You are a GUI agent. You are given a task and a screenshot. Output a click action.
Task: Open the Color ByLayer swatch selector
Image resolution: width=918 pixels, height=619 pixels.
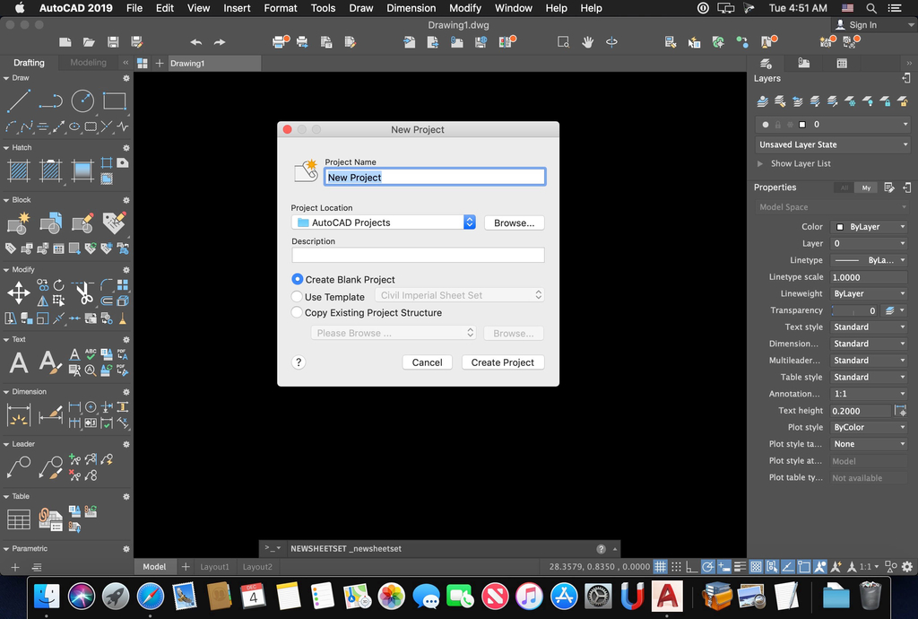(x=869, y=227)
